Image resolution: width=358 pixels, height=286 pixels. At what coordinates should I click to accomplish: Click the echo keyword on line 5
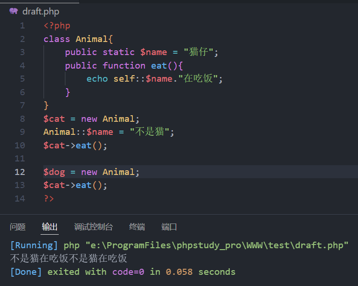97,79
